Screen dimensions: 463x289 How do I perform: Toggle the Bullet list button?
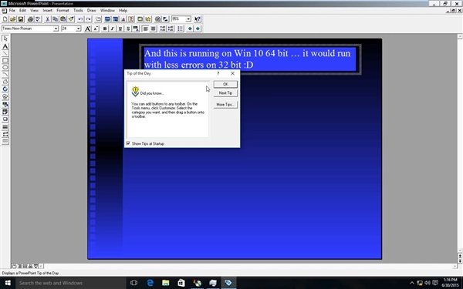(x=180, y=29)
